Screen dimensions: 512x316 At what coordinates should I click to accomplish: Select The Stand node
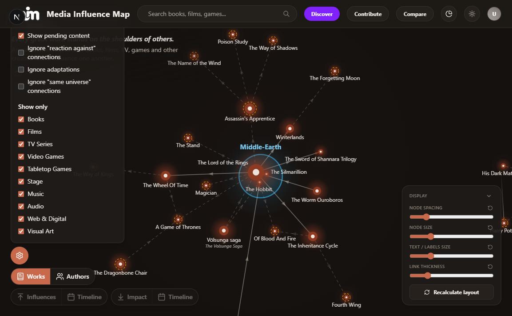pyautogui.click(x=188, y=138)
